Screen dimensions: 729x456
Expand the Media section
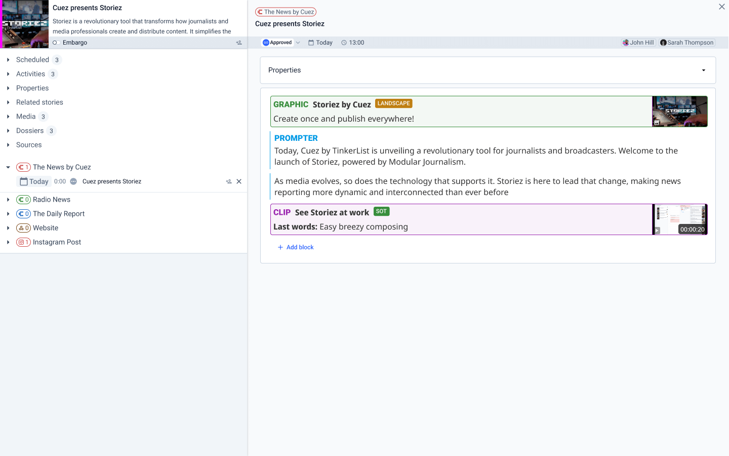(8, 117)
